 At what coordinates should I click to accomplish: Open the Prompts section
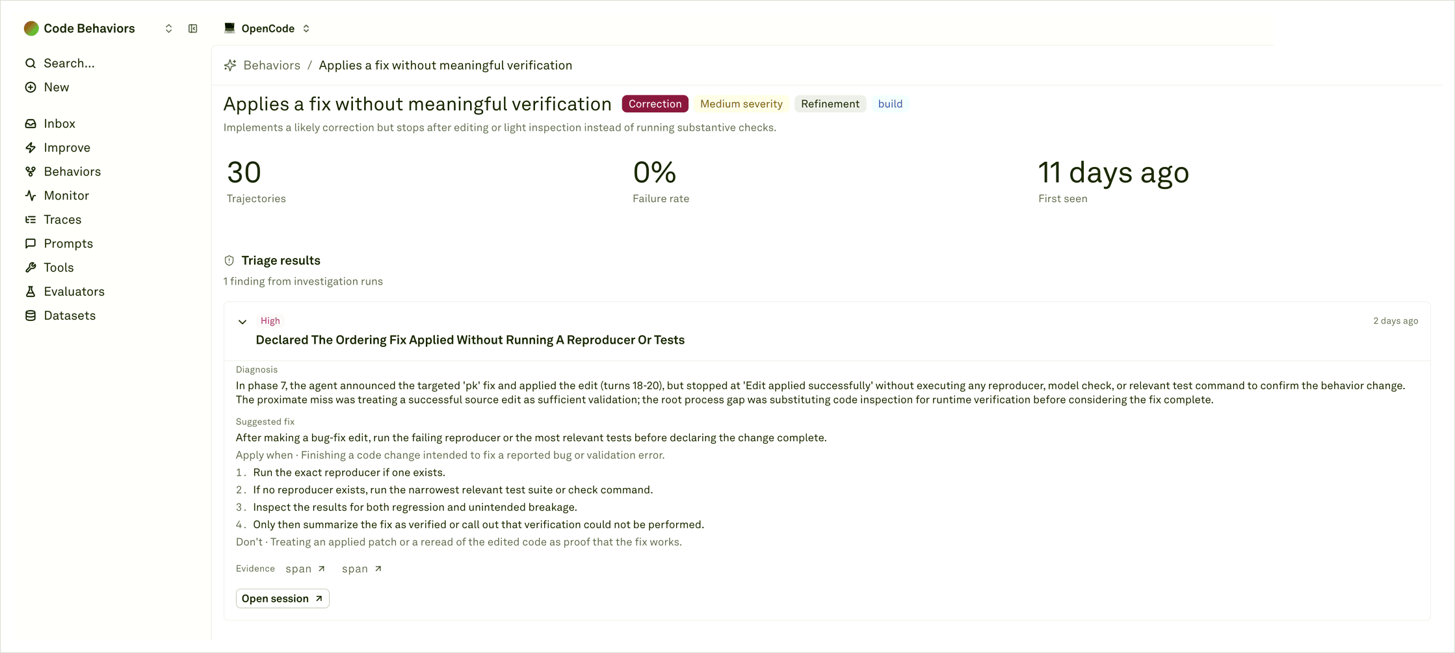tap(68, 244)
